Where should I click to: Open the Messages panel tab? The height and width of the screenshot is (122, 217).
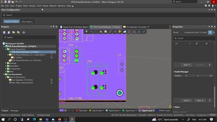[14, 110]
